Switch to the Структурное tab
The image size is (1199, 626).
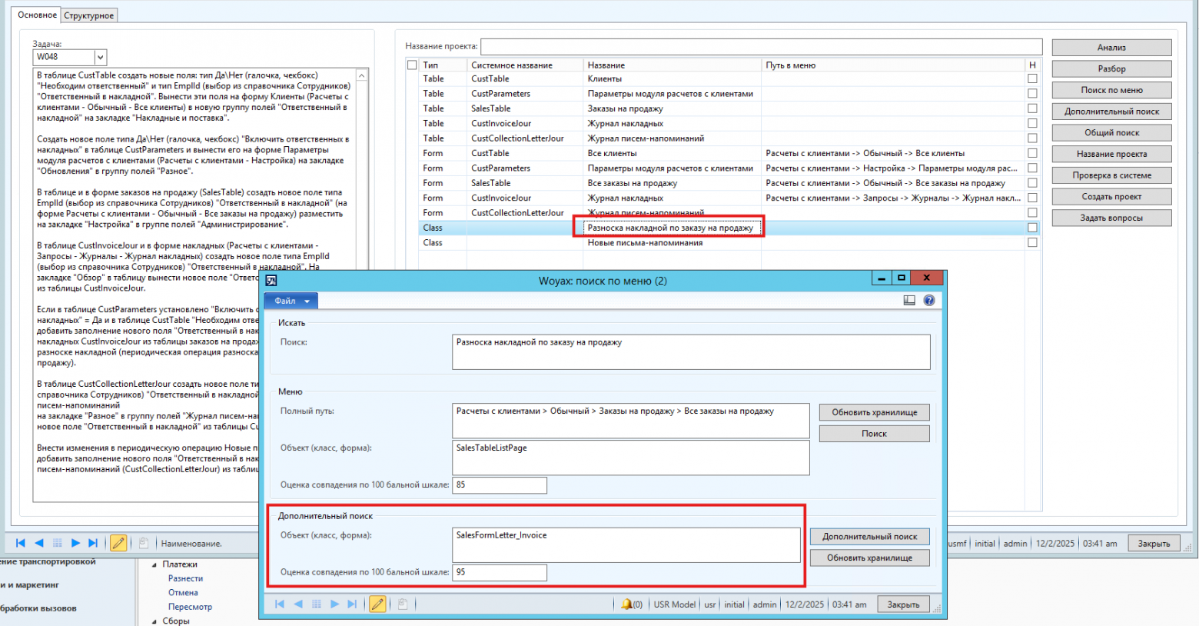(89, 15)
